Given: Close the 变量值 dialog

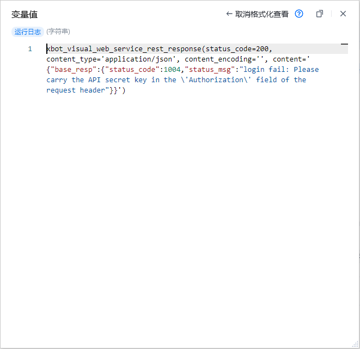Looking at the screenshot, I should (x=343, y=14).
